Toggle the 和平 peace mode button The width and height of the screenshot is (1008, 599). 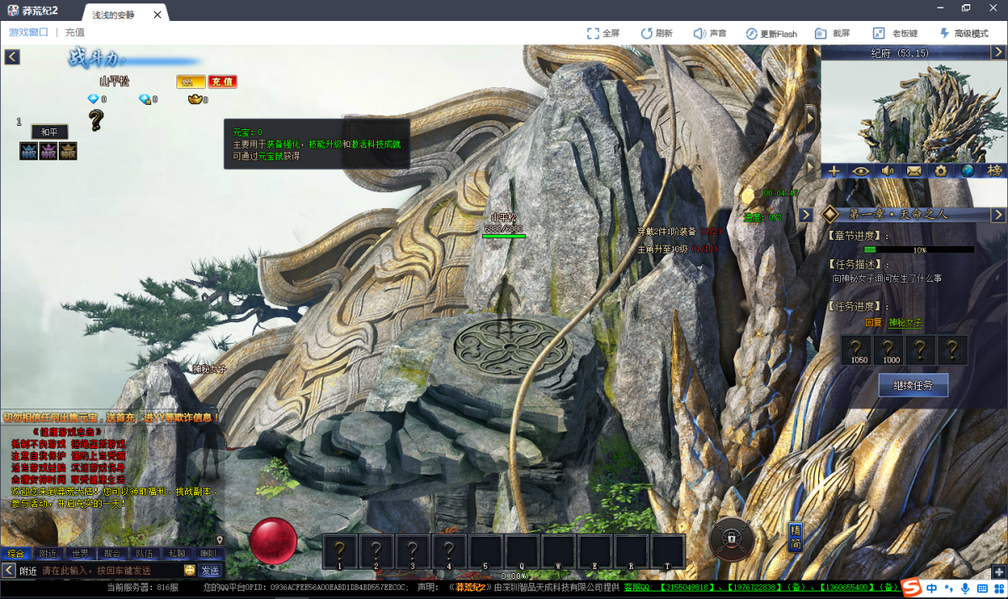point(50,132)
